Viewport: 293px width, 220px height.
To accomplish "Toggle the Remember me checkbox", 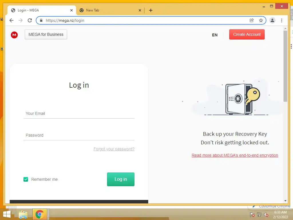I will tap(26, 179).
